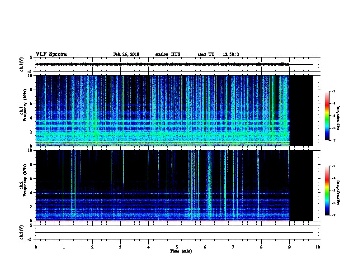Click the time axis tick label "5"
Screen dimensions: 358x277
point(177,247)
